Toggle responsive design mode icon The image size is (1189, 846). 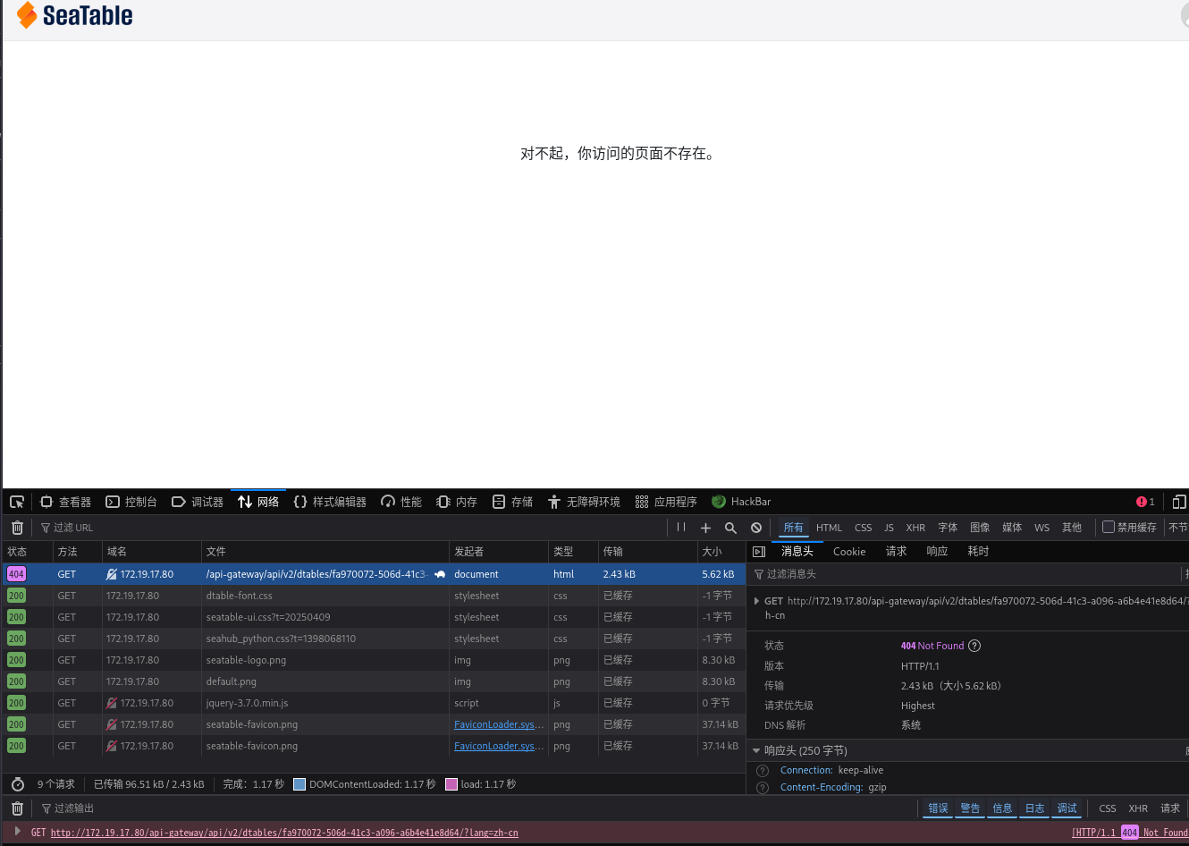click(1179, 502)
